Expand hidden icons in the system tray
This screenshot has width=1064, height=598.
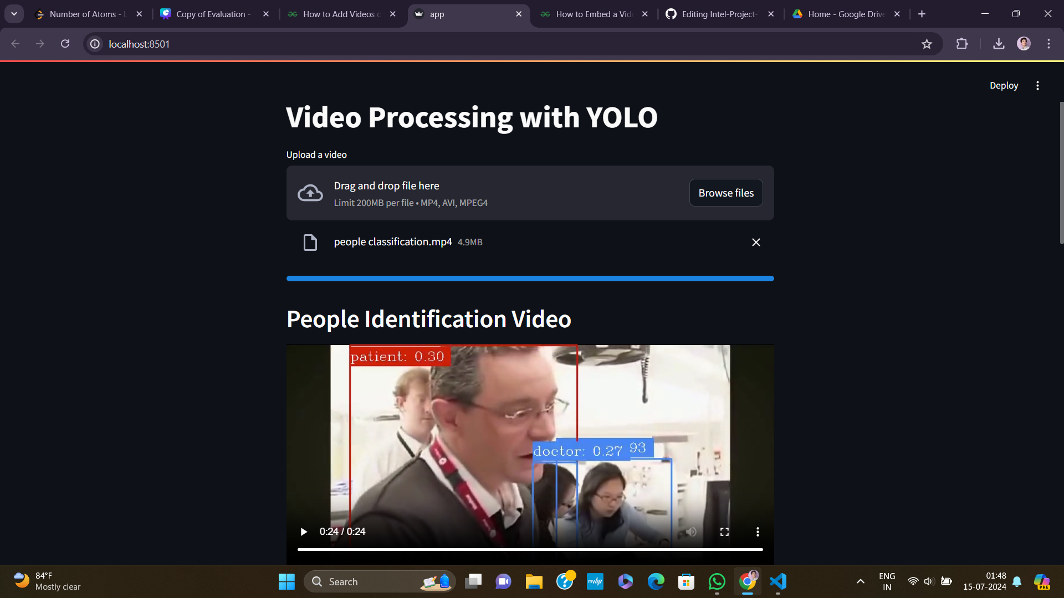(861, 581)
